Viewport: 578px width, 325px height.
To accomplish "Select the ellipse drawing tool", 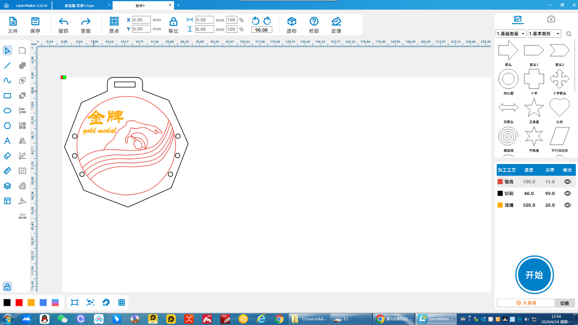I will (7, 111).
